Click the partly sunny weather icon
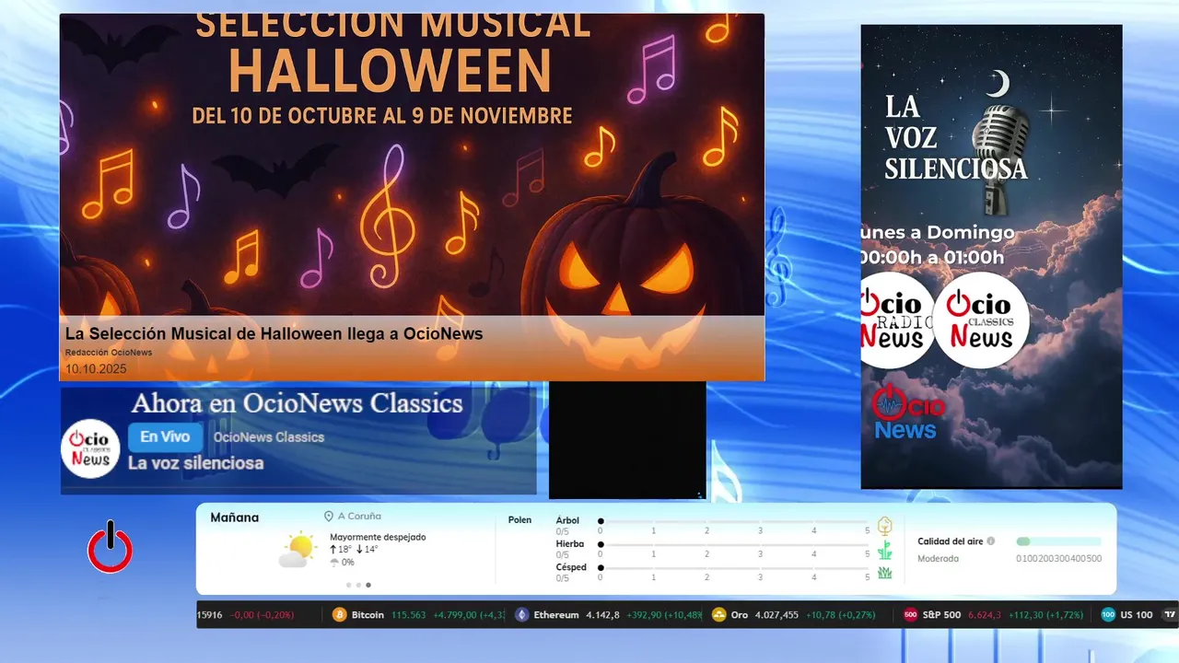The height and width of the screenshot is (663, 1179). click(298, 551)
